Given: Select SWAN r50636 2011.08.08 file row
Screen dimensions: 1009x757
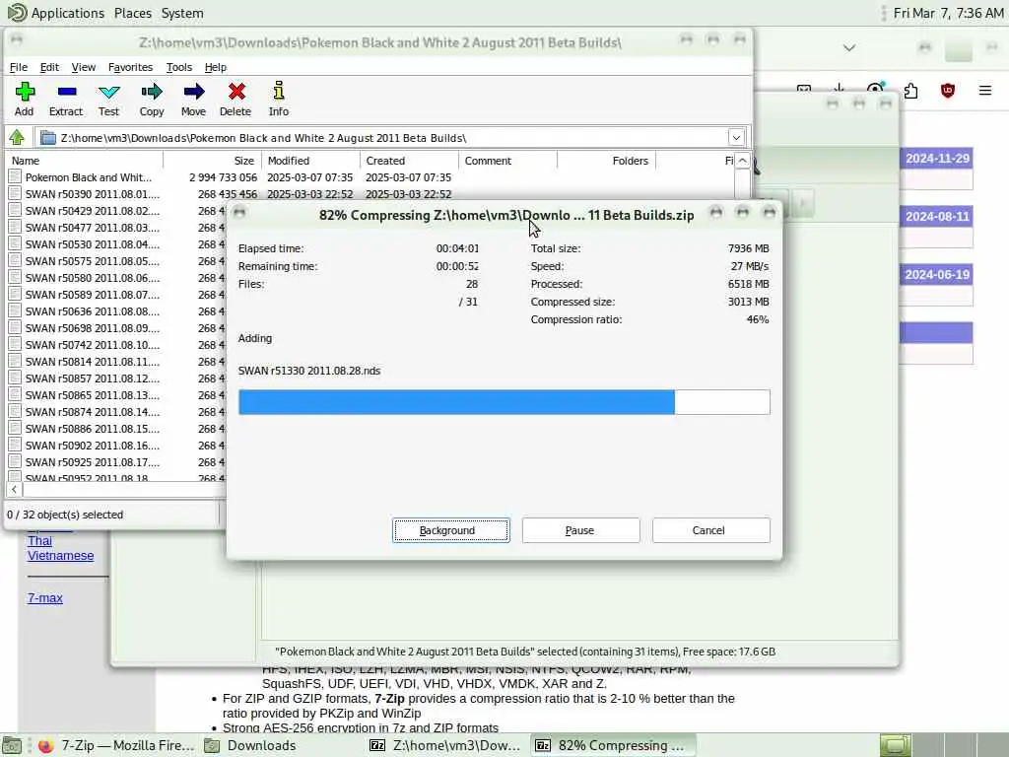Looking at the screenshot, I should point(116,310).
